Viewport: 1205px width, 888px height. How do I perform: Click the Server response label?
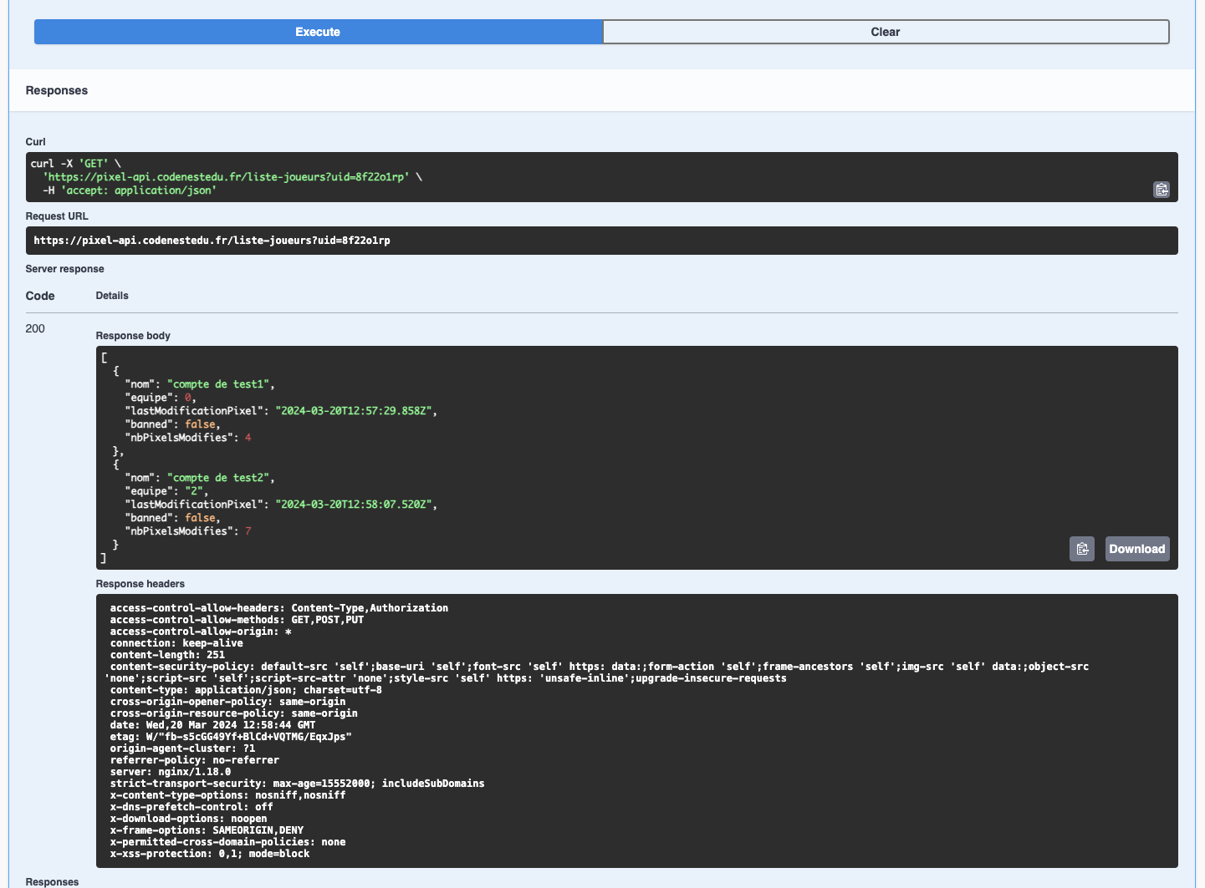pyautogui.click(x=65, y=269)
